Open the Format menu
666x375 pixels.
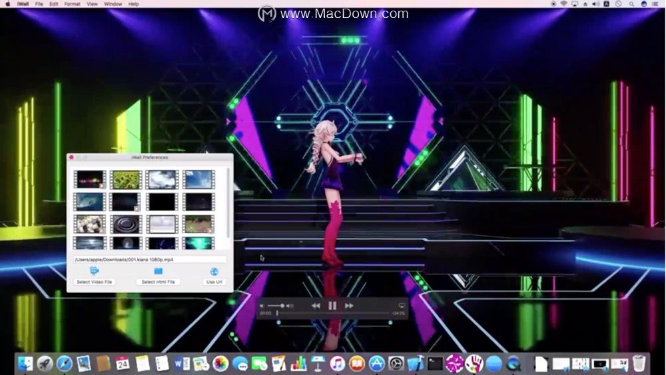pyautogui.click(x=72, y=4)
